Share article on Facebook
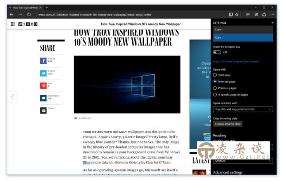 tap(43, 61)
